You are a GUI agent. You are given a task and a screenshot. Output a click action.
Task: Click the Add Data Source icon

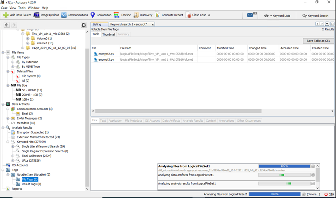coord(6,15)
